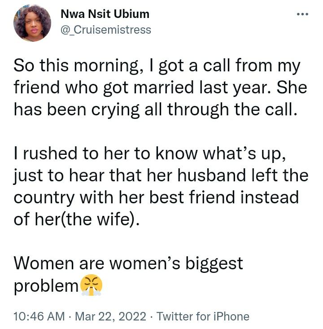Click the 10:46 AM timestamp

coord(39,316)
